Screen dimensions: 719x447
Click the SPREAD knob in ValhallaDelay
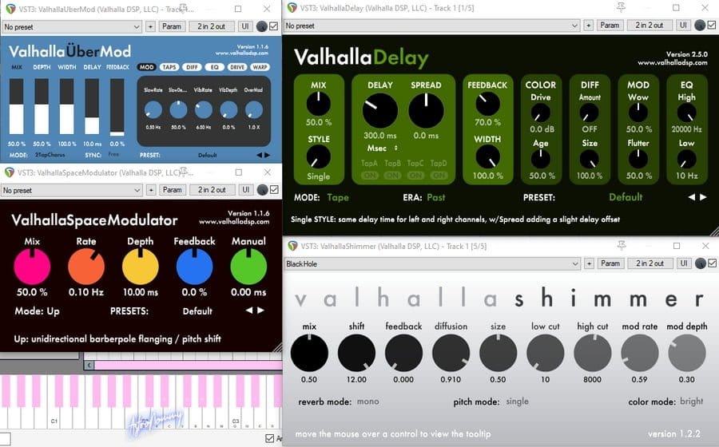coord(426,111)
